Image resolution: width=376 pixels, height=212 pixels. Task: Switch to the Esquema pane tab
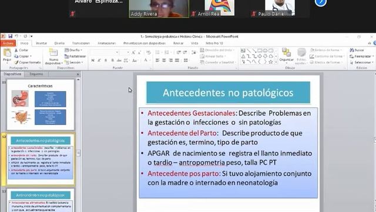point(36,74)
